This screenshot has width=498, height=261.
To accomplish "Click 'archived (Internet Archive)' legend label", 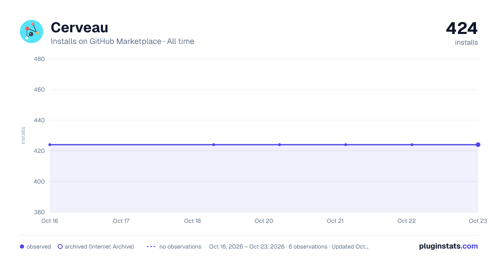I will coord(99,247).
